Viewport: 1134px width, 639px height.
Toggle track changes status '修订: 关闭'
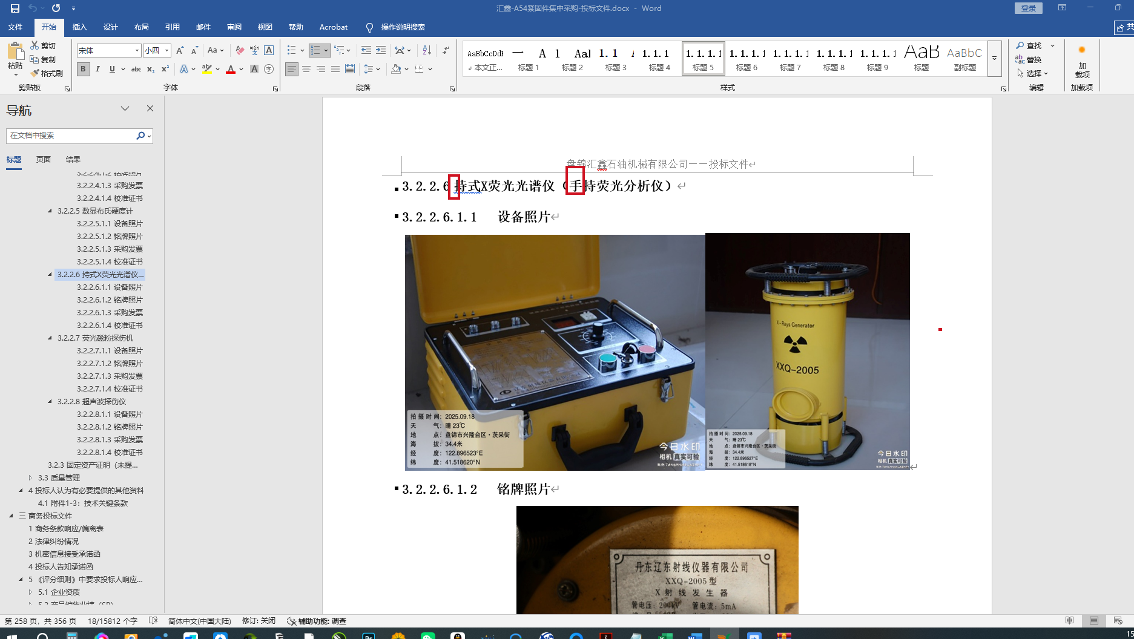[259, 621]
